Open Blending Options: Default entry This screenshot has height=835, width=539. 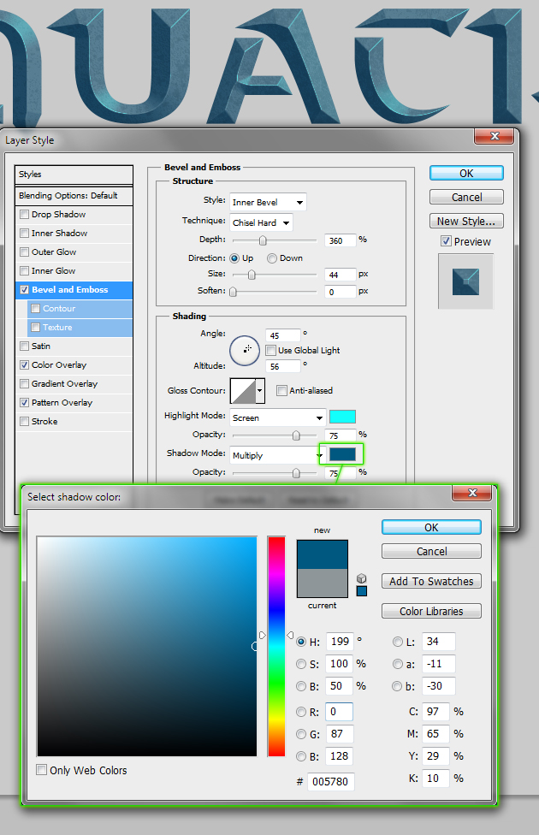(68, 195)
